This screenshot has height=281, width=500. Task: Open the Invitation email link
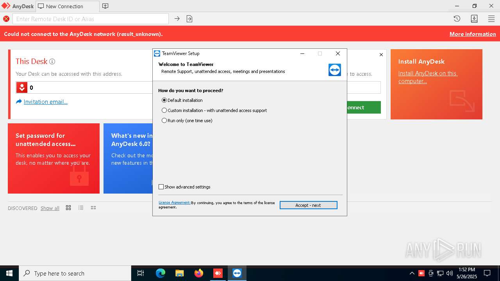[x=45, y=102]
